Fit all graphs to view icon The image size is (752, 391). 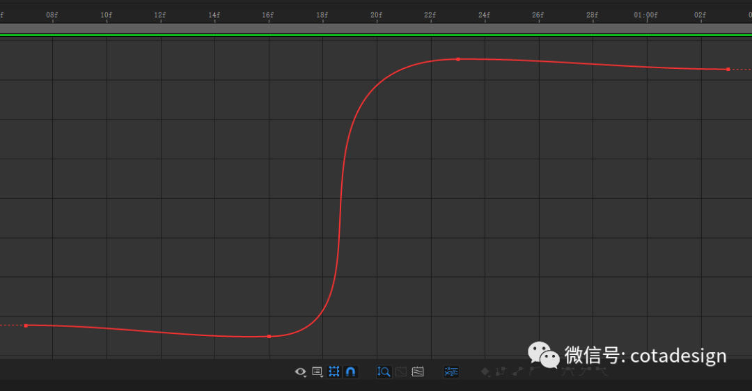pos(418,372)
